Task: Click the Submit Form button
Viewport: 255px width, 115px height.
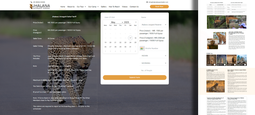Action: click(x=135, y=77)
